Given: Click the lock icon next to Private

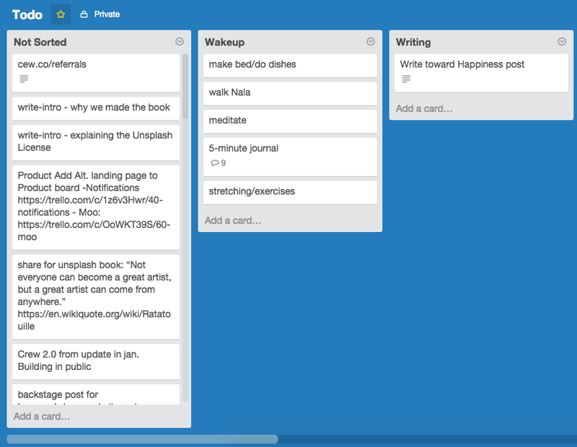Looking at the screenshot, I should point(84,14).
